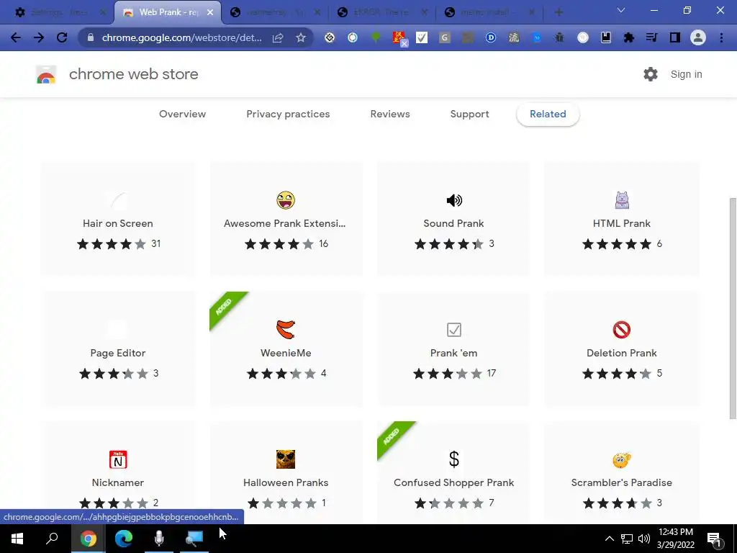Open the notification center icon
Image resolution: width=737 pixels, height=553 pixels.
pyautogui.click(x=714, y=539)
